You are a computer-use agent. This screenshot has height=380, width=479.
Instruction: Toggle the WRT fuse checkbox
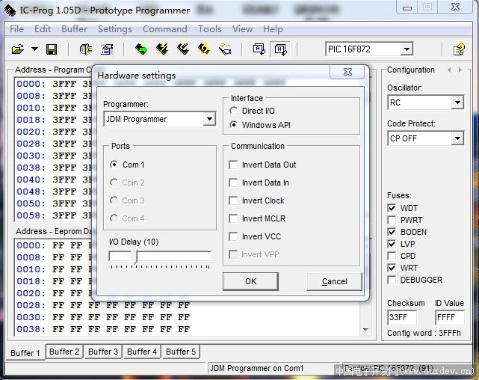(x=392, y=268)
